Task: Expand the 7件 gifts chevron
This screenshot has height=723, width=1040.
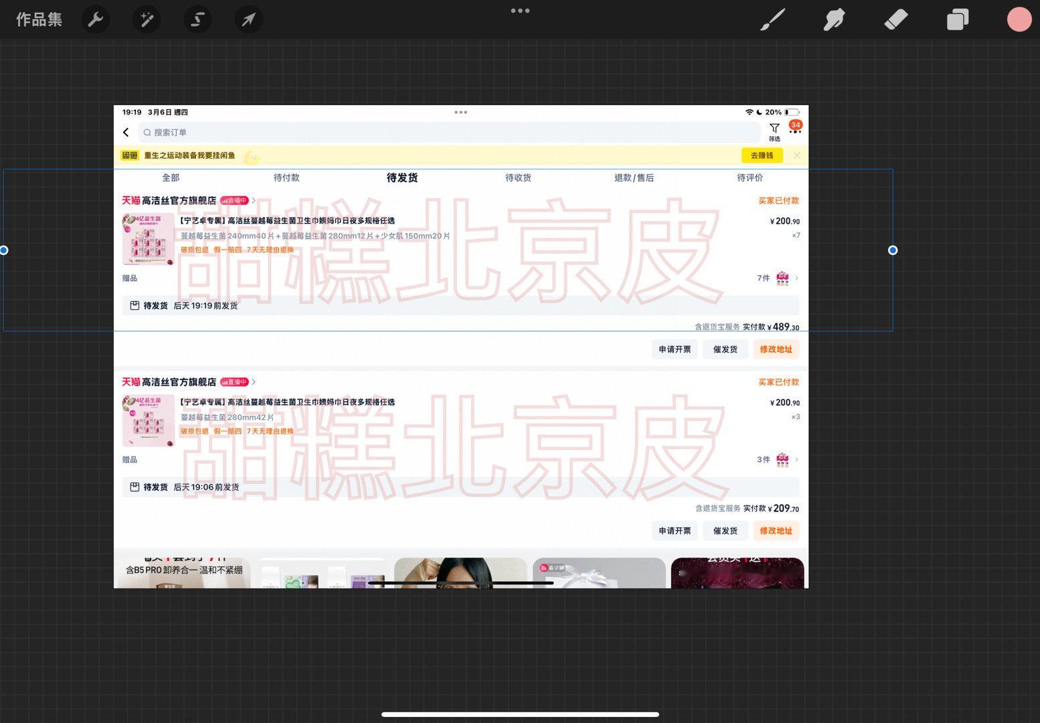Action: click(x=796, y=278)
